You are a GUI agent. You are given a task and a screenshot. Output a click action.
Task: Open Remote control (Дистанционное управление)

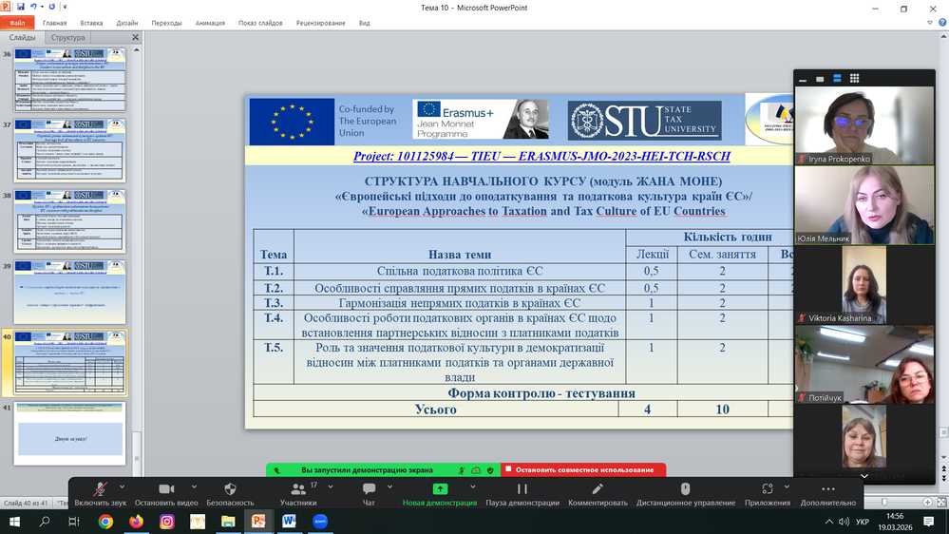pyautogui.click(x=685, y=489)
